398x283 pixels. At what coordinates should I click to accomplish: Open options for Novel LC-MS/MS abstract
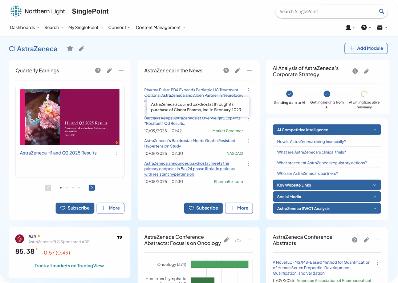coord(377,263)
